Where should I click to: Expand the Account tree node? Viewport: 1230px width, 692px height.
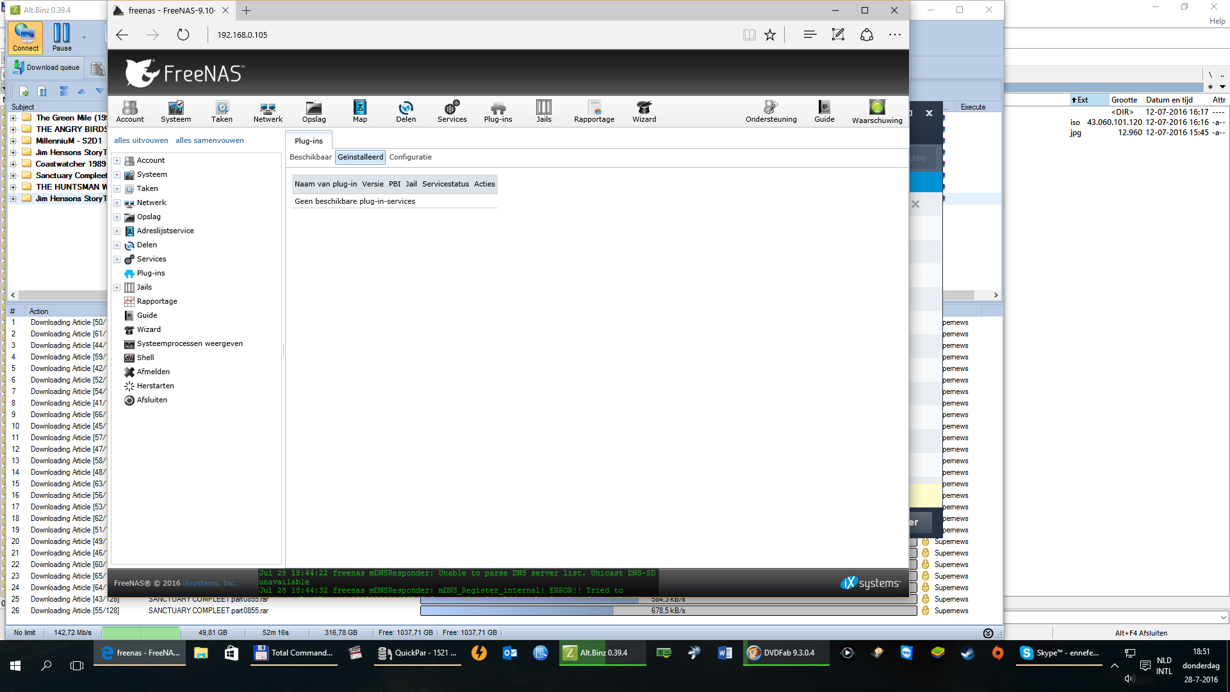[117, 160]
